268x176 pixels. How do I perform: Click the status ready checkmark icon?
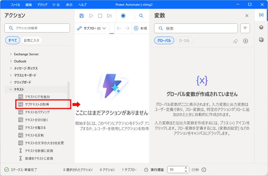(6, 170)
